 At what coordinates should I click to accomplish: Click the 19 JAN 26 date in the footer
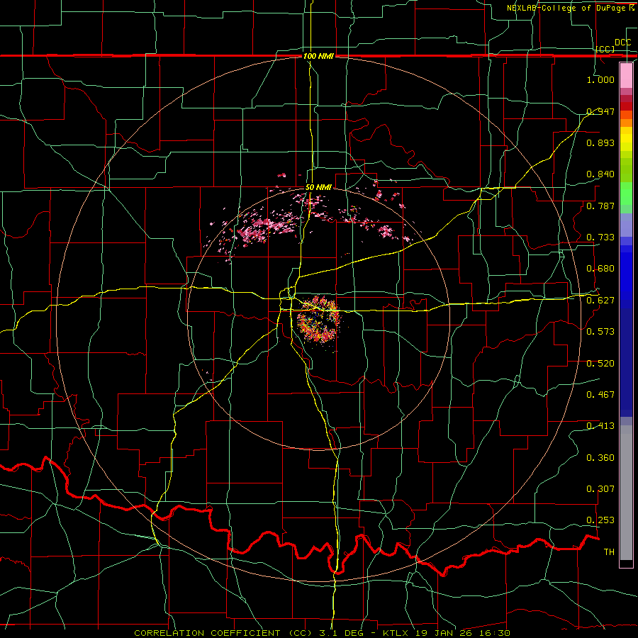(442, 633)
